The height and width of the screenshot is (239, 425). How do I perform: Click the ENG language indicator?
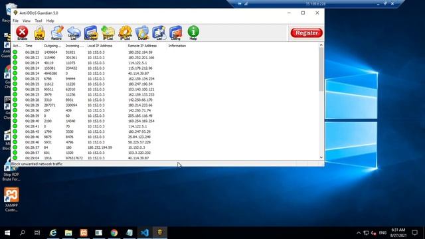382,233
